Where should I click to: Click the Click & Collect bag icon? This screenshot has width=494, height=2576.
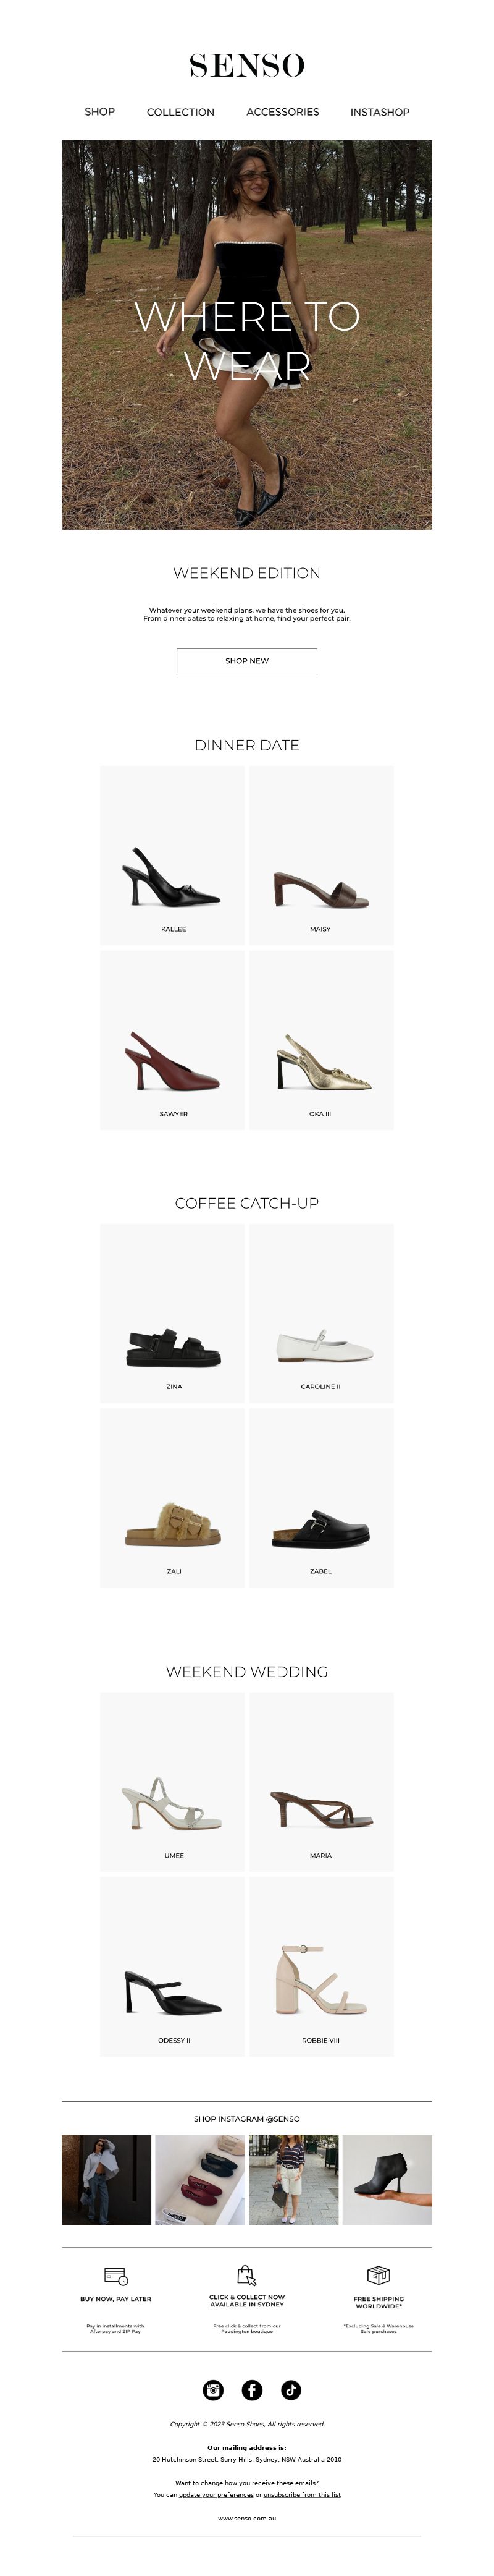pyautogui.click(x=246, y=2275)
